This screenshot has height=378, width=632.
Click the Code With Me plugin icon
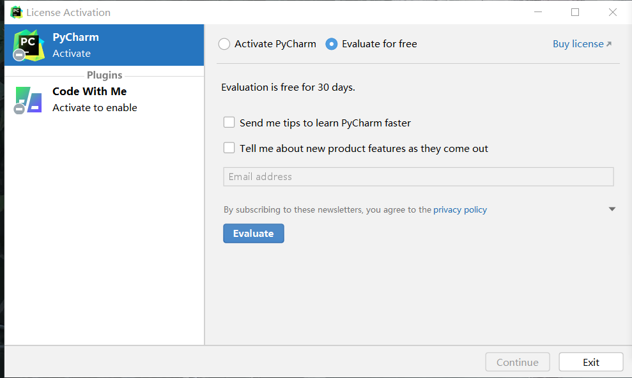[x=28, y=100]
